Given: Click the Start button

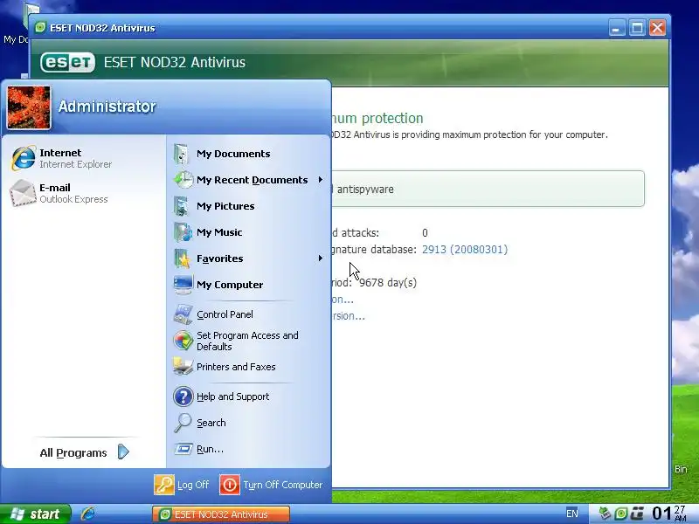Looking at the screenshot, I should [x=35, y=514].
